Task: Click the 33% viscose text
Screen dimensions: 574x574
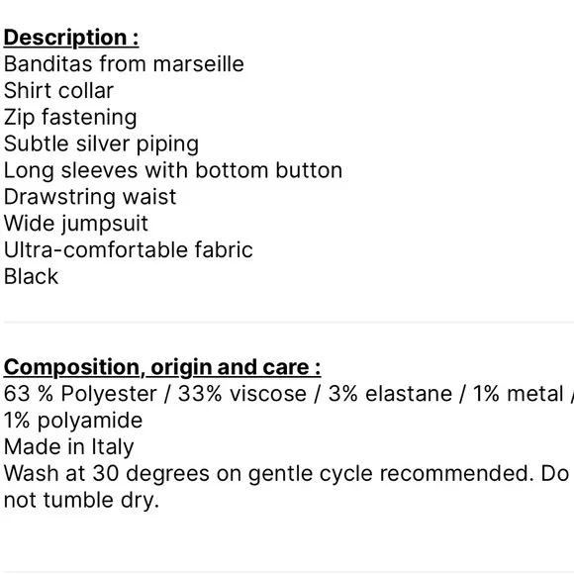Action: (x=242, y=394)
